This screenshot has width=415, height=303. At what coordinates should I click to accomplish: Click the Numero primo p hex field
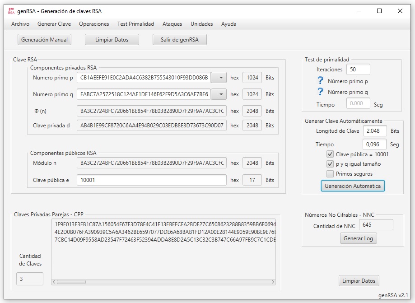144,78
